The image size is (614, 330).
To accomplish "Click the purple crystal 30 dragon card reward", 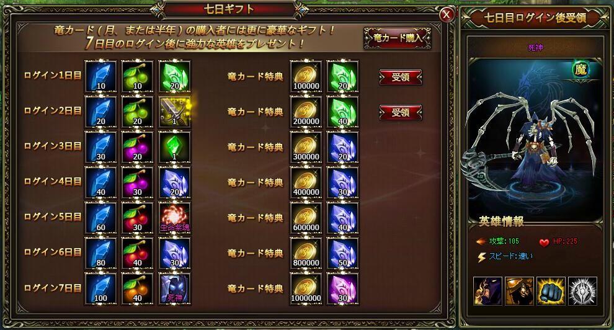I will click(x=342, y=288).
